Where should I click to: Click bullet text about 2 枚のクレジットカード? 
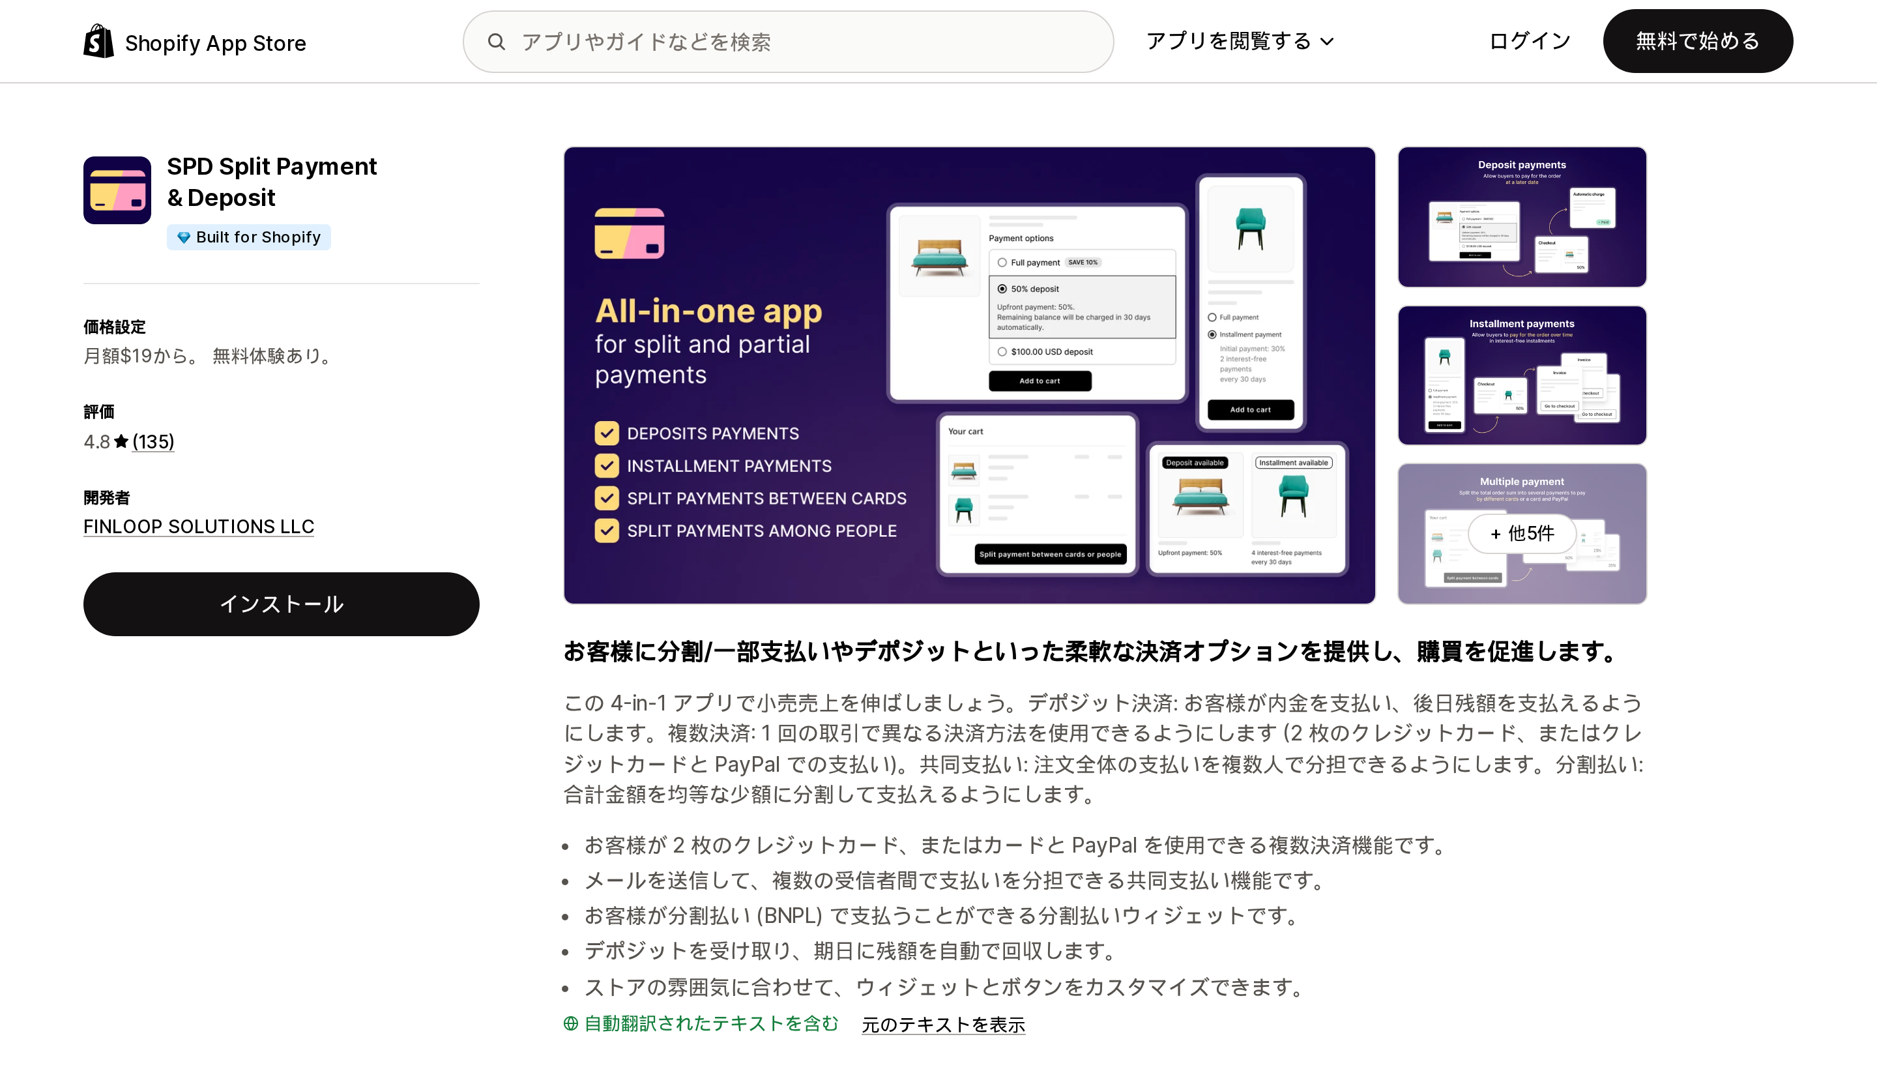[1015, 846]
